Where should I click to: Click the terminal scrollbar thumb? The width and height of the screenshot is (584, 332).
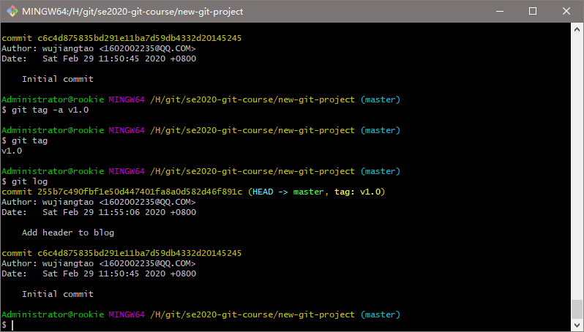pyautogui.click(x=577, y=307)
